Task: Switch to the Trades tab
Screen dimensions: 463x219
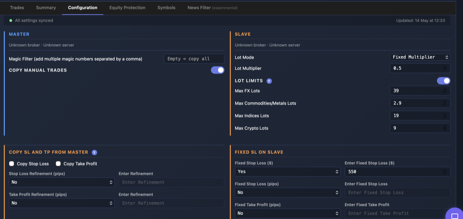Action: [x=17, y=8]
